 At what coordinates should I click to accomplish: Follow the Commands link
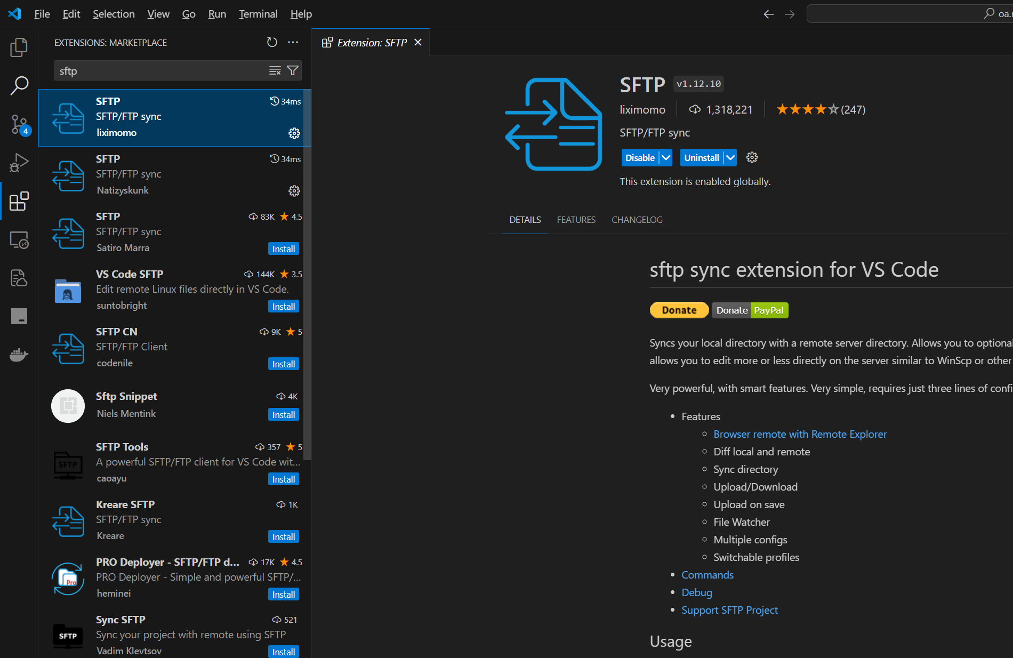tap(708, 575)
